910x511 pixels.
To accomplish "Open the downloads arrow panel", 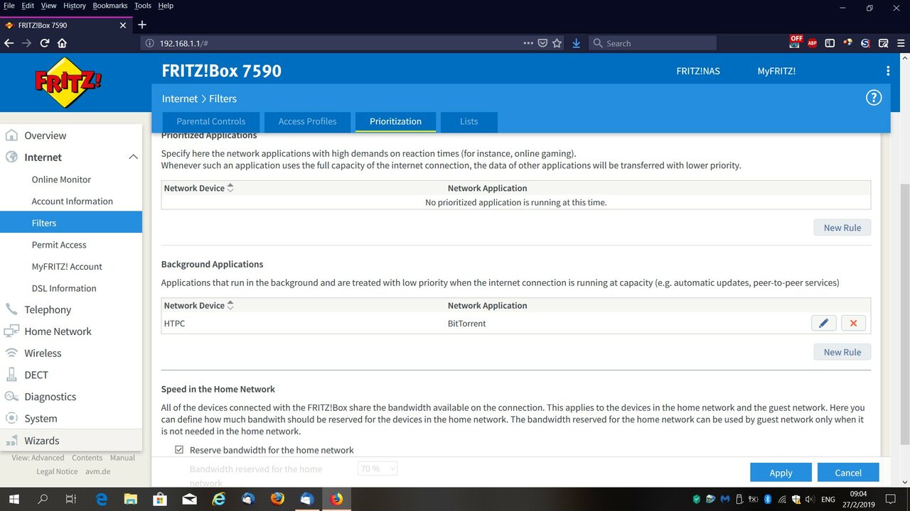I will [576, 43].
